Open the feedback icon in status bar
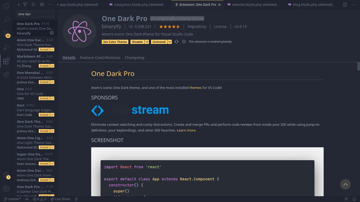 pos(346,199)
